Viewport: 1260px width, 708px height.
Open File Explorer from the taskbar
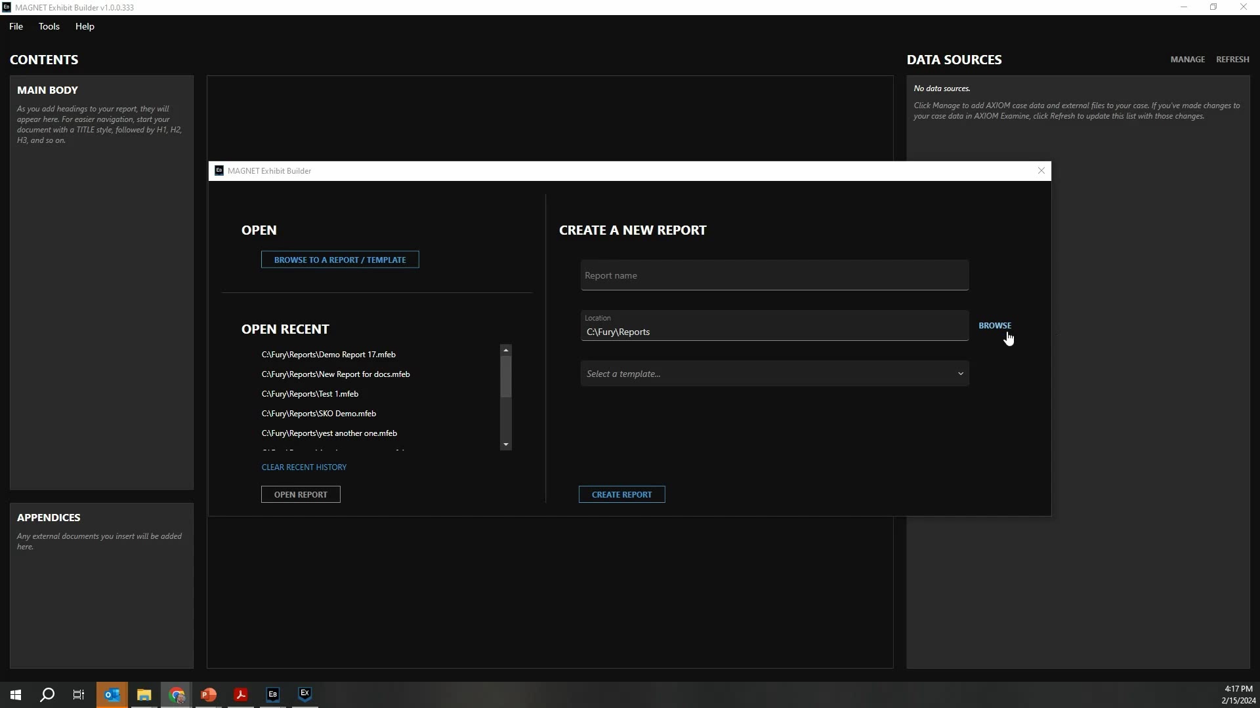144,694
